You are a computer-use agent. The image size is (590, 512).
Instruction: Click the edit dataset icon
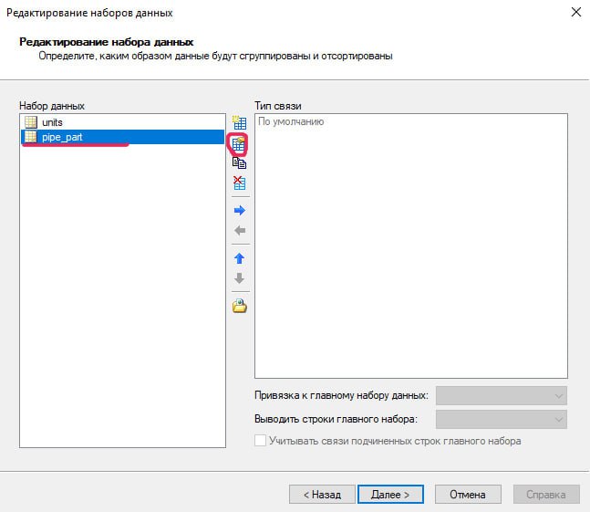click(240, 143)
